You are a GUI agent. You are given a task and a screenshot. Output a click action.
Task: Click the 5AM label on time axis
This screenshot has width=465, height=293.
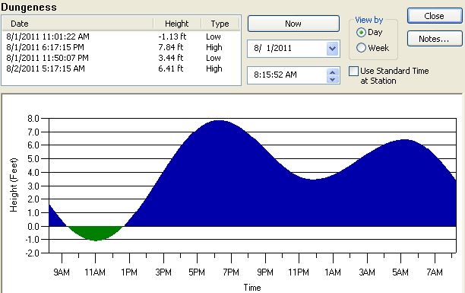pos(400,272)
